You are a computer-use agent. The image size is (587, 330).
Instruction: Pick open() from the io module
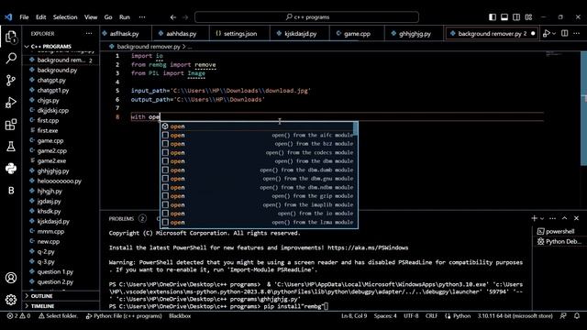[257, 214]
